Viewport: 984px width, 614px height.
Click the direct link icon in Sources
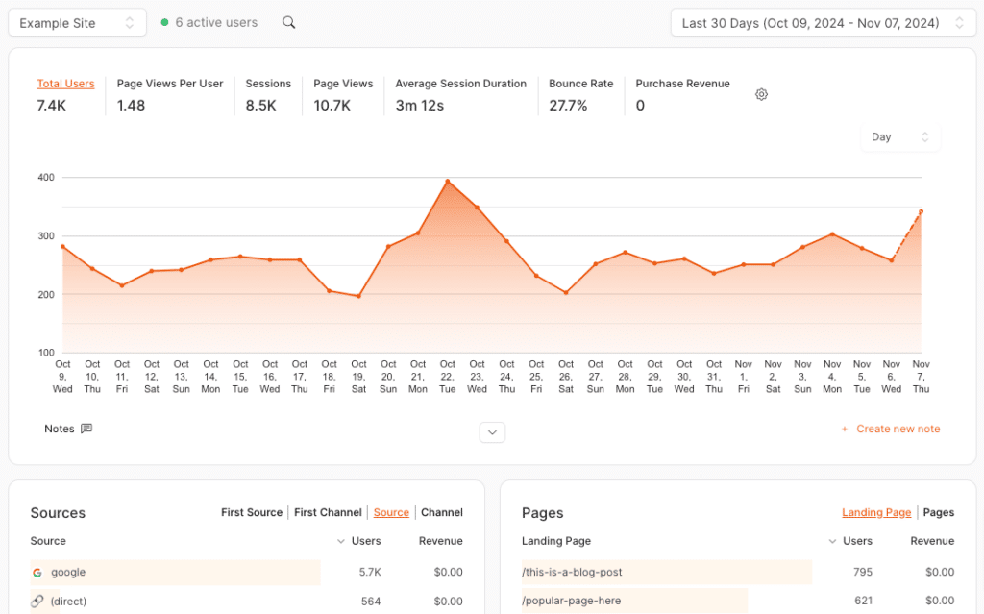[x=37, y=602]
